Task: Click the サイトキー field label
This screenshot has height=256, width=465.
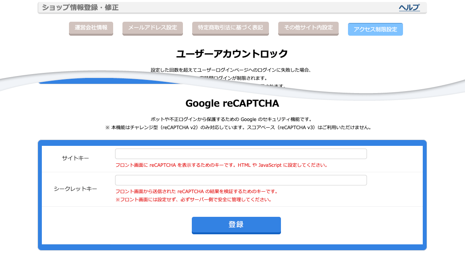Action: [x=75, y=158]
